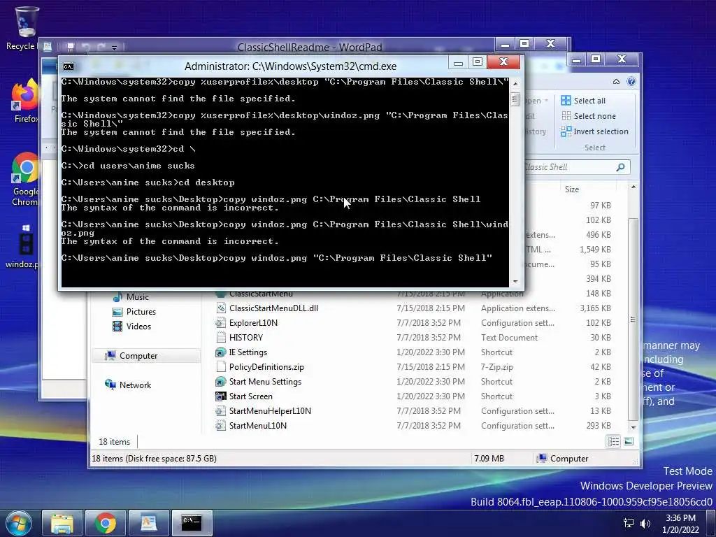Switch Explorer to details view
This screenshot has width=716, height=537.
[613, 441]
